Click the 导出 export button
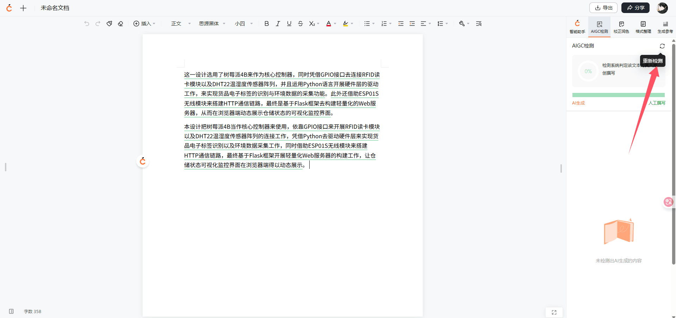 tap(603, 7)
